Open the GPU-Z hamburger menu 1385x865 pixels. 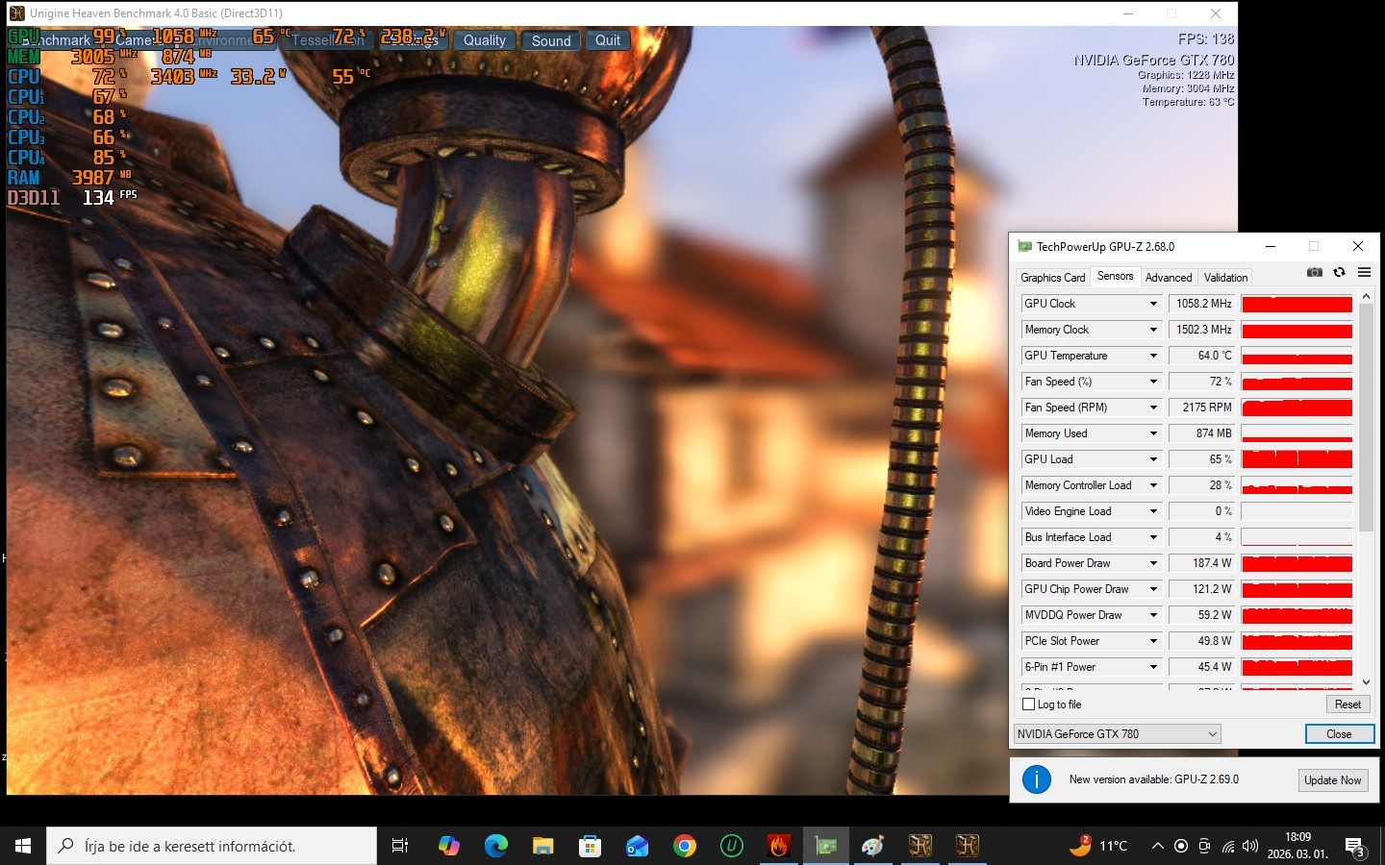1364,273
